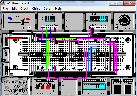Click the buzzer speaker icon
Screen dimensions: 137x96
tap(125, 20)
